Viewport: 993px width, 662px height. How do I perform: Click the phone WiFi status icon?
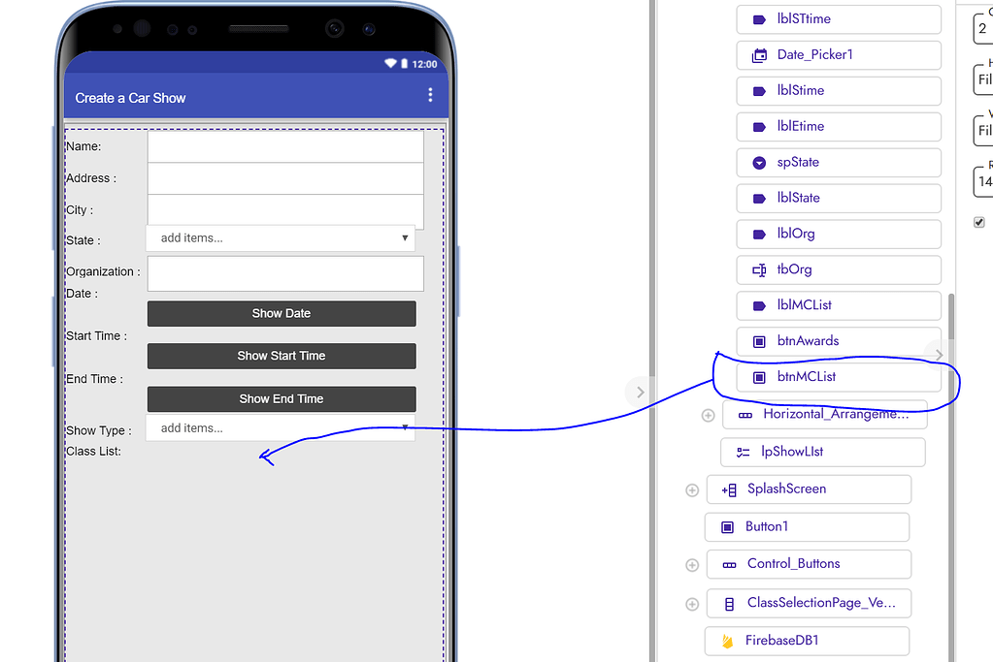[x=391, y=63]
